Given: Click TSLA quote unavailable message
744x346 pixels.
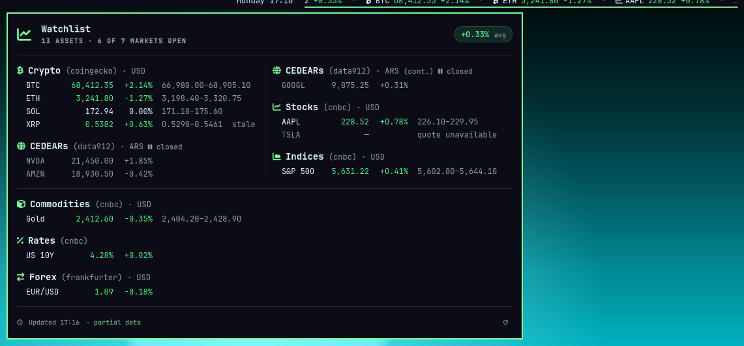Looking at the screenshot, I should pos(457,135).
